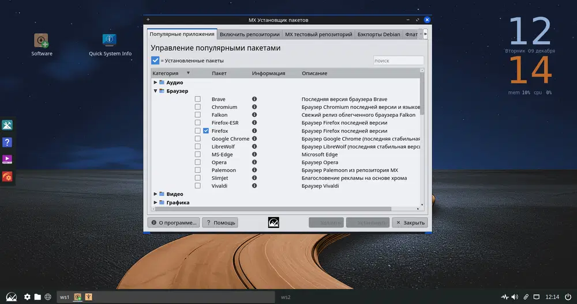This screenshot has height=304, width=577.
Task: Open the settings gear in taskbar
Action: (x=27, y=297)
